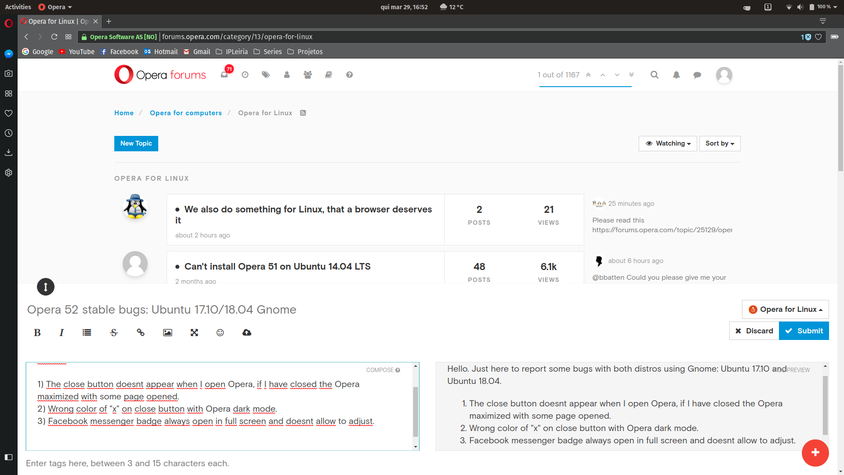844x475 pixels.
Task: Toggle sidebar panel at bottom left
Action: (x=8, y=457)
